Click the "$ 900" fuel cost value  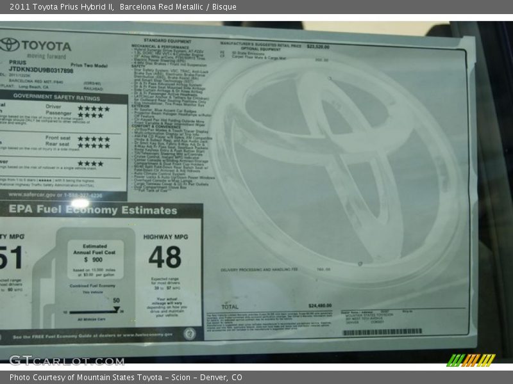coord(93,260)
